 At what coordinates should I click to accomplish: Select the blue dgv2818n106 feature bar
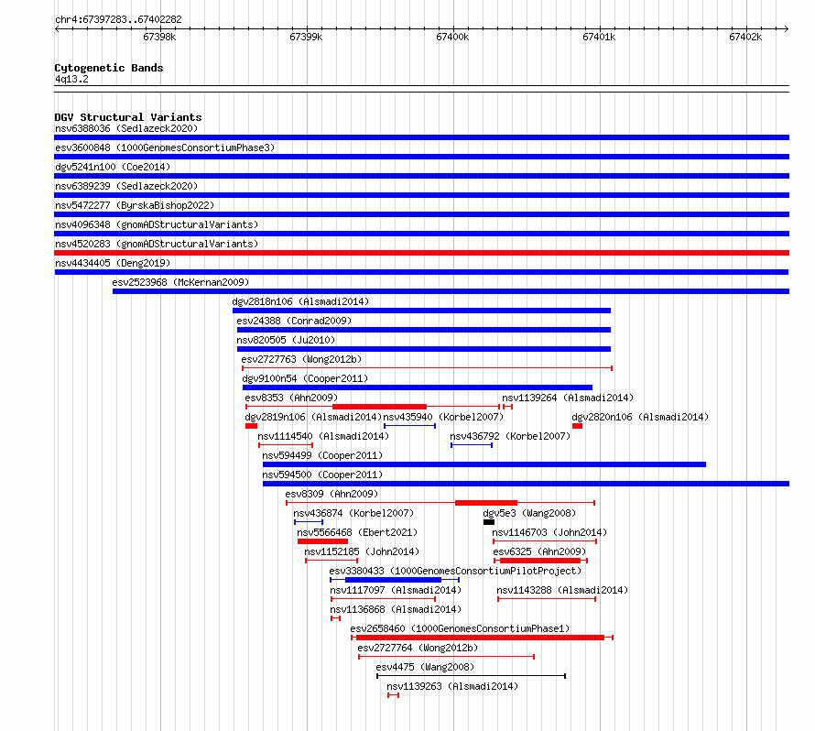coord(421,311)
